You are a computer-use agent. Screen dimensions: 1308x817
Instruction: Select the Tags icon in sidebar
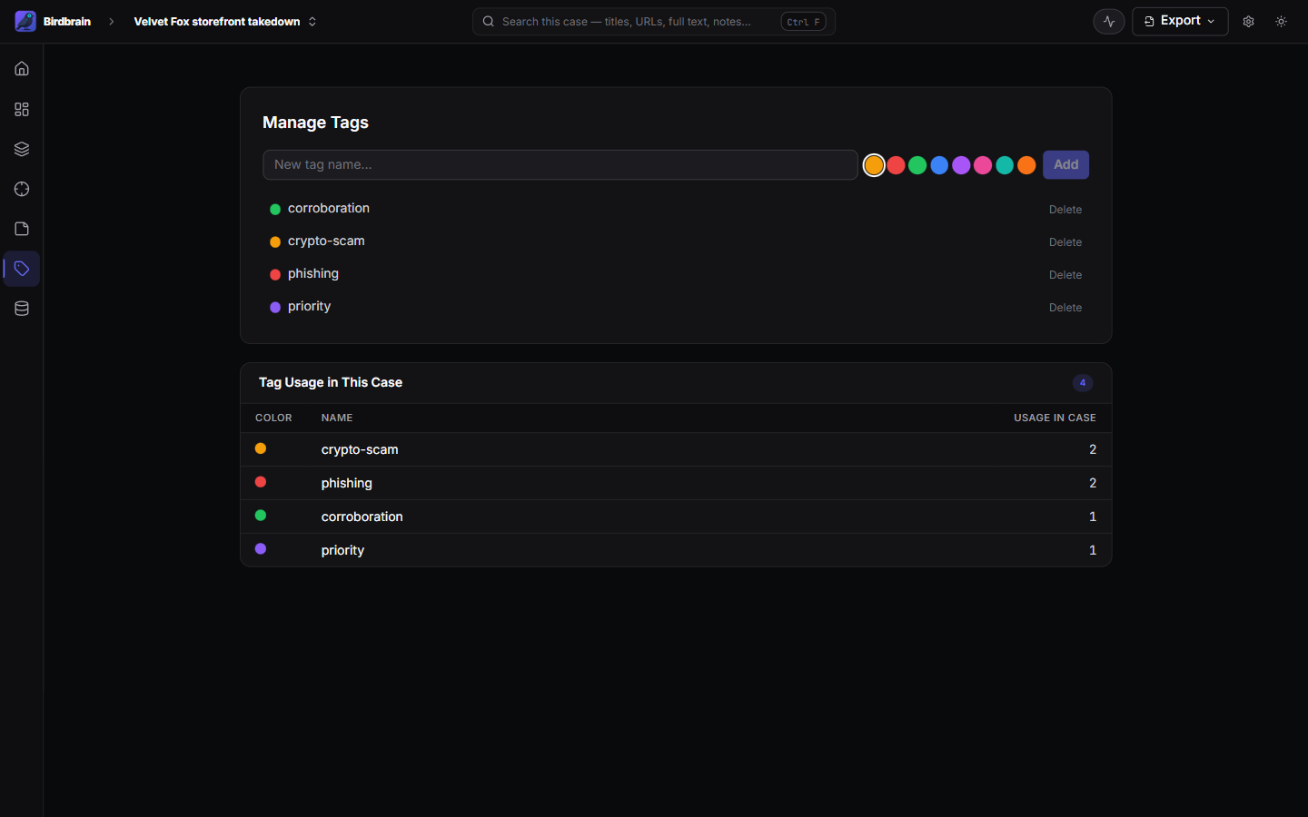pyautogui.click(x=22, y=269)
